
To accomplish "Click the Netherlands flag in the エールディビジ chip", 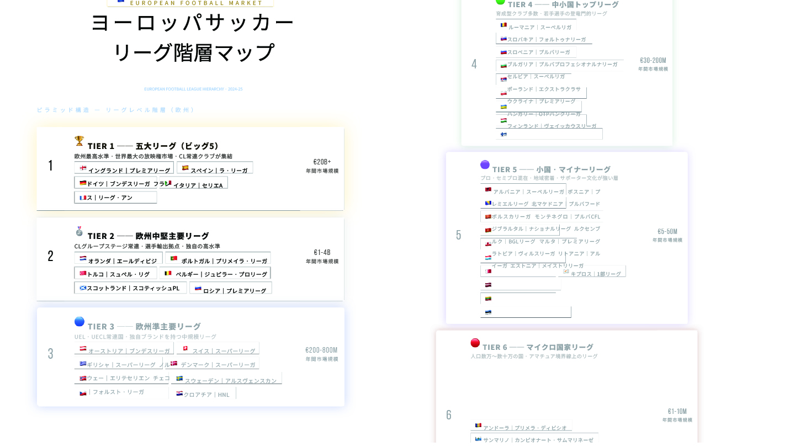I will point(83,258).
